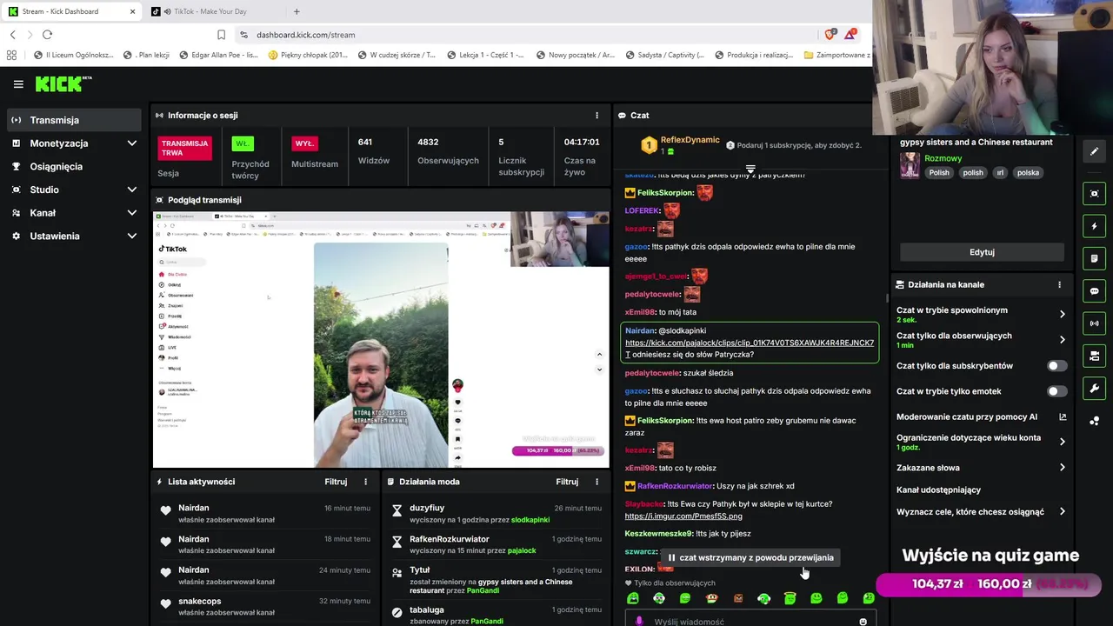Open the hamburger menu beside Kick logo
The image size is (1113, 626).
18,84
